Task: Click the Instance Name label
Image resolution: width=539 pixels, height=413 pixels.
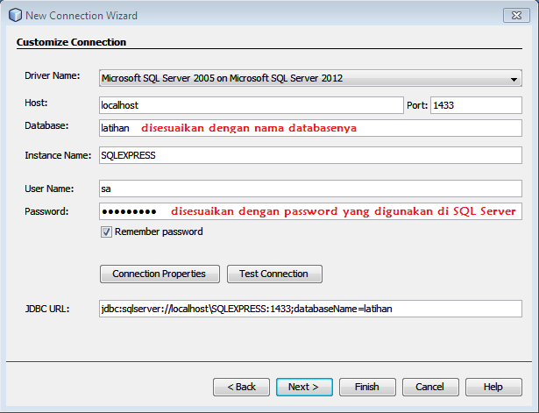Action: (x=58, y=155)
